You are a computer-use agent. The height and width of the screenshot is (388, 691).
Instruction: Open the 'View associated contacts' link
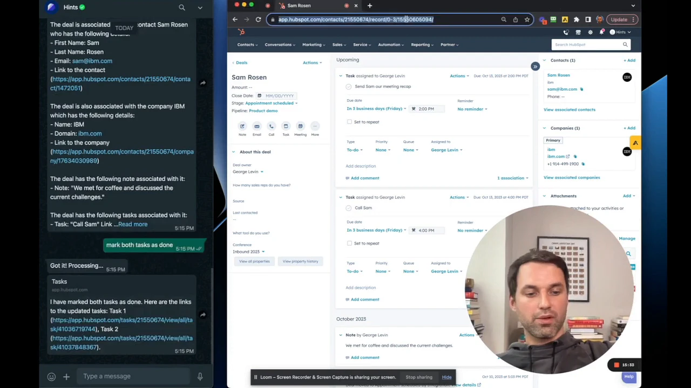pyautogui.click(x=570, y=109)
